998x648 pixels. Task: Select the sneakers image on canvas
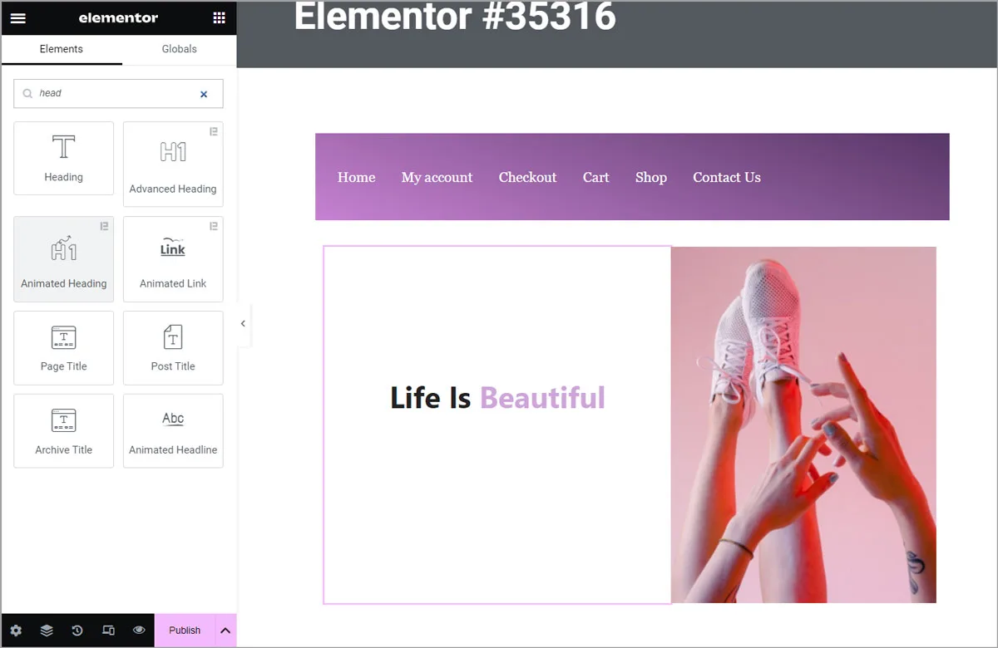point(803,425)
